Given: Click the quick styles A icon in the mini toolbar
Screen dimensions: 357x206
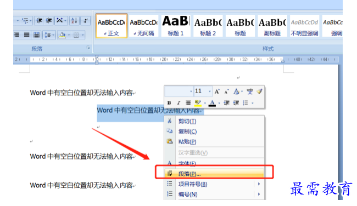Looking at the screenshot, I should pos(236,91).
